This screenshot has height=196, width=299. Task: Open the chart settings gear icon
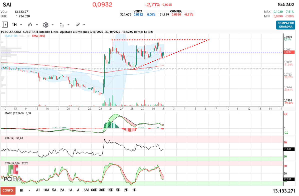pyautogui.click(x=46, y=25)
